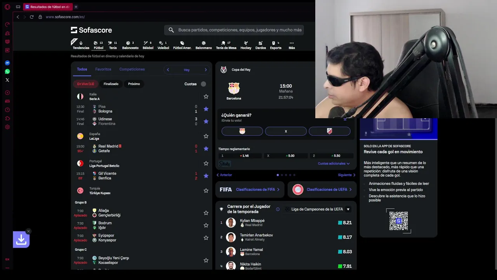Show the Anterior featured match
This screenshot has width=497, height=280.
(224, 175)
